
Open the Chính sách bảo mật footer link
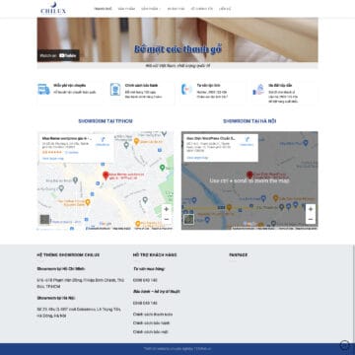point(151,332)
